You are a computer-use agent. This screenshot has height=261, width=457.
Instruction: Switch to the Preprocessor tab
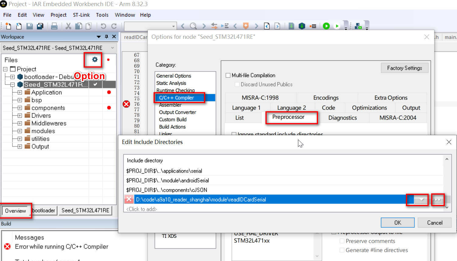click(x=288, y=117)
